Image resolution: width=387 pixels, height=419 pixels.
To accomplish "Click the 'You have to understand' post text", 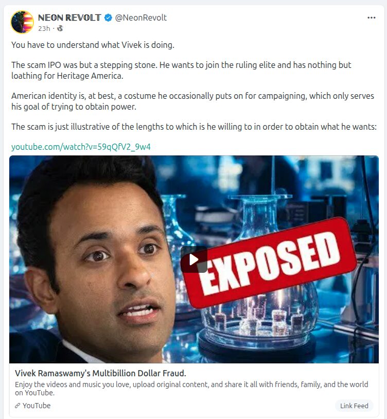I will 93,45.
